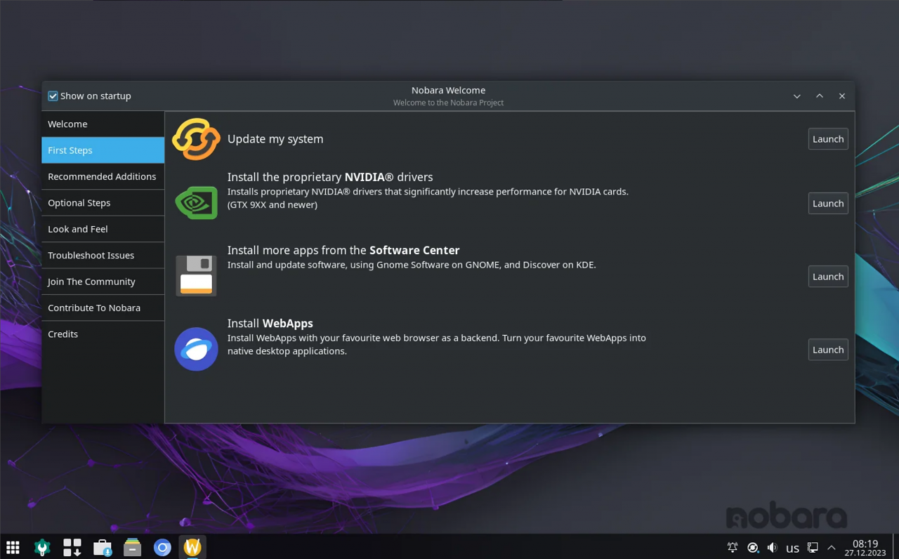Open the software store bag icon in taskbar

pos(103,547)
